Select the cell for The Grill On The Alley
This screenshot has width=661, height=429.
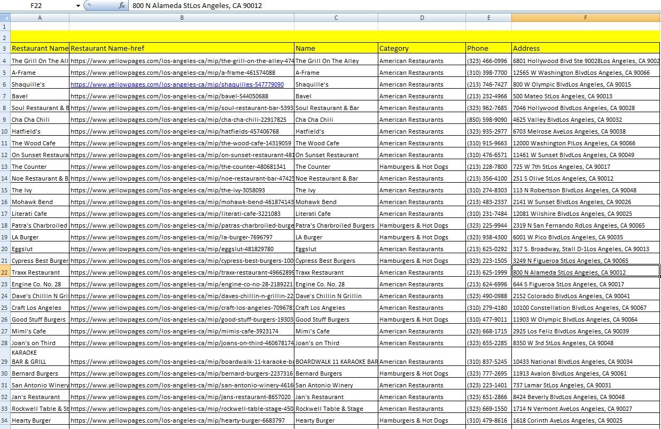pyautogui.click(x=40, y=60)
